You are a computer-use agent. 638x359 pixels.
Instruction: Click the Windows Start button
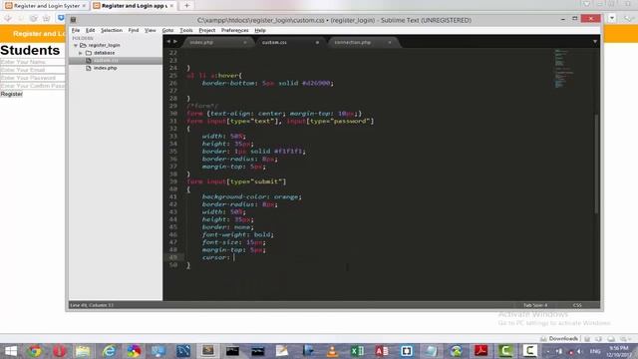pyautogui.click(x=11, y=351)
